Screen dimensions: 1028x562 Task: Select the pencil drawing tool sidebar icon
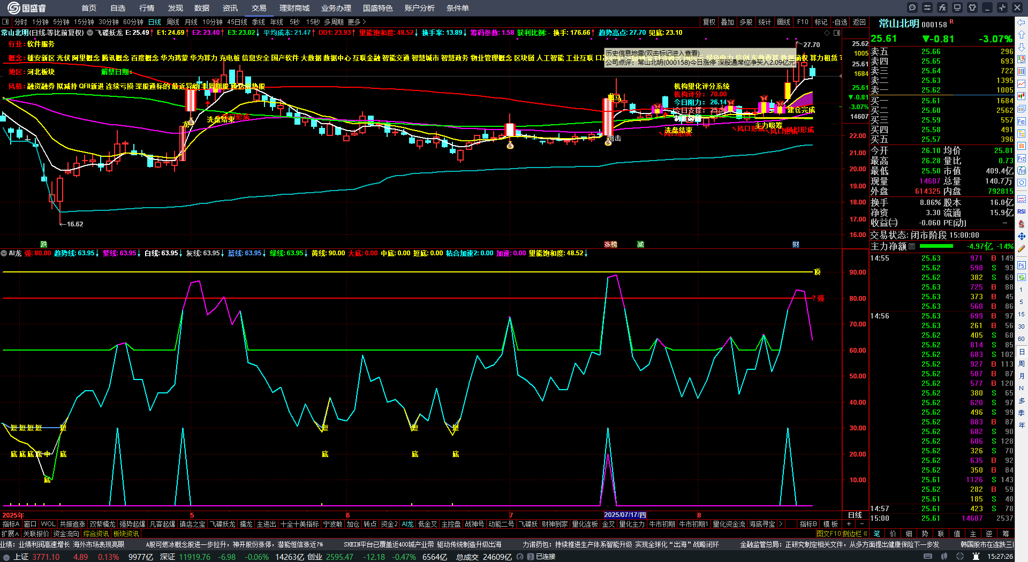tap(1022, 249)
